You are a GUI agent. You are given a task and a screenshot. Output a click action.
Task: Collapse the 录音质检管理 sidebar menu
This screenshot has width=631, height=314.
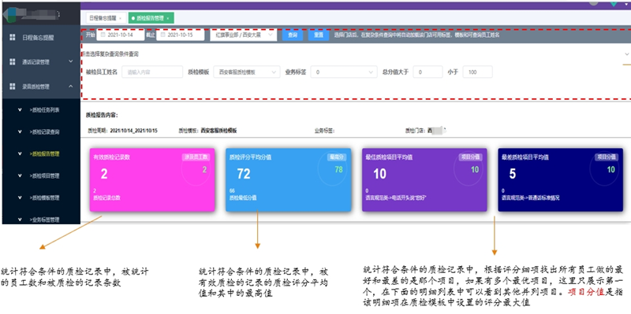(71, 86)
